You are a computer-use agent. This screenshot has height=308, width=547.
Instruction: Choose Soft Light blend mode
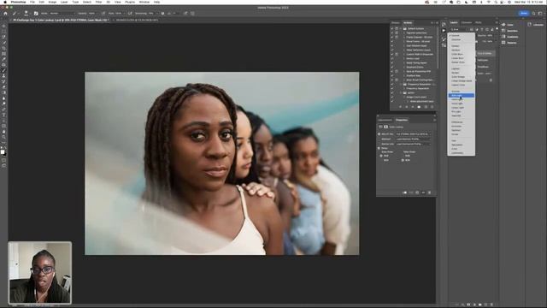[x=461, y=95]
